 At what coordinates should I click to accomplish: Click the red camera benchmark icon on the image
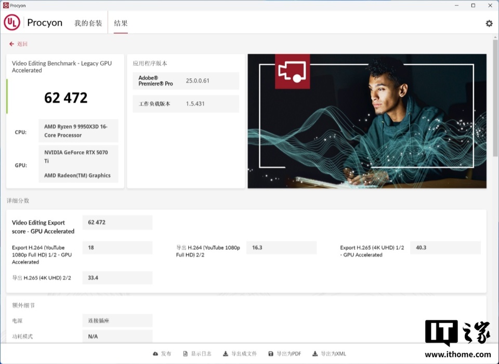click(292, 72)
